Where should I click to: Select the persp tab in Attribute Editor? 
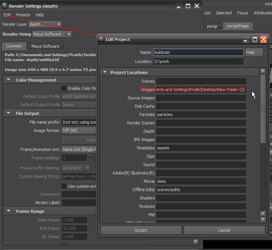212,26
